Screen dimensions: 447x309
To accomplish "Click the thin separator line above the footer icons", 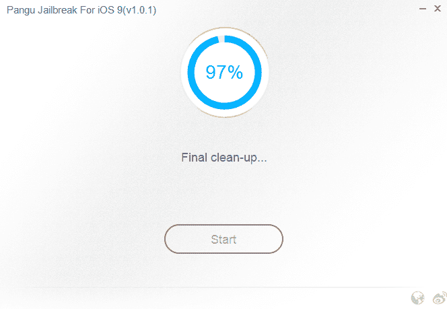I will point(224,287).
